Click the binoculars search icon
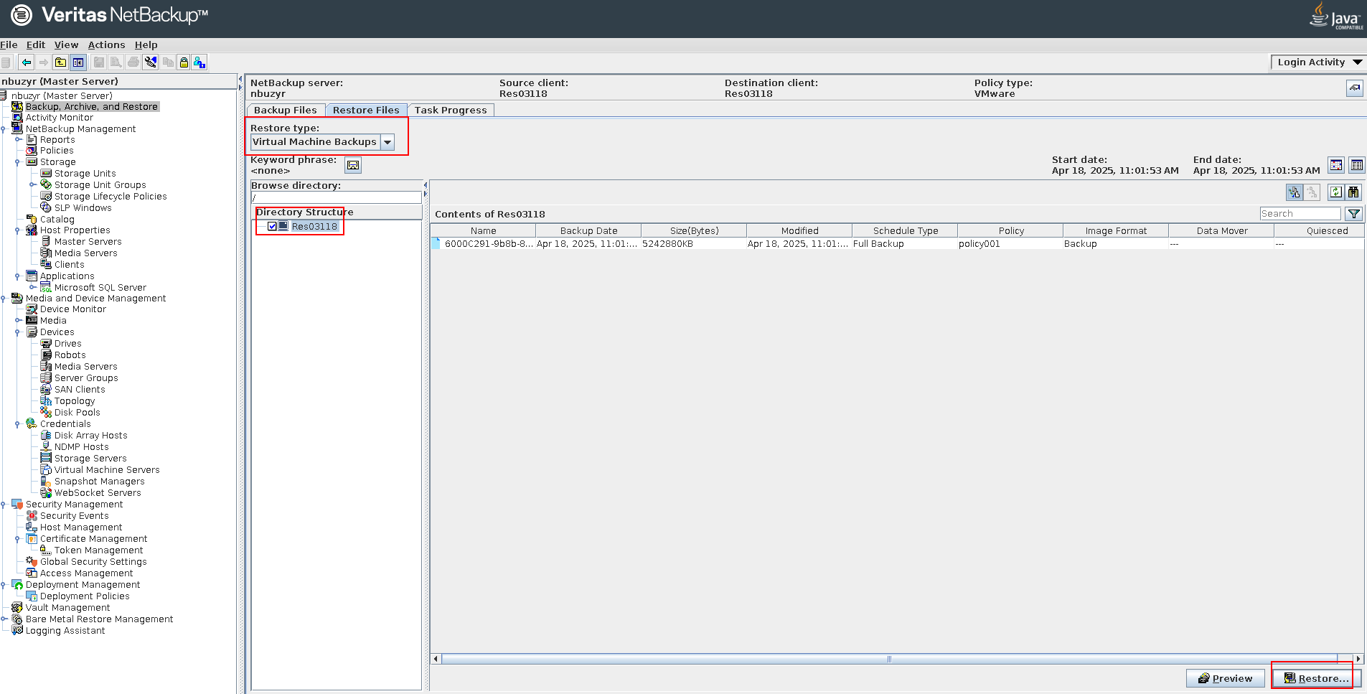This screenshot has width=1367, height=694. pyautogui.click(x=1353, y=192)
